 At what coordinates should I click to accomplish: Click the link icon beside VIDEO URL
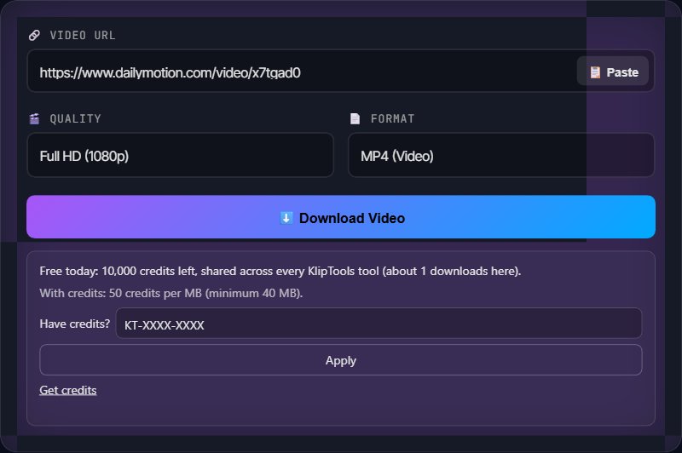34,35
